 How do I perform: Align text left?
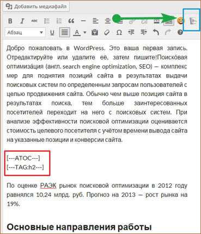point(95,21)
